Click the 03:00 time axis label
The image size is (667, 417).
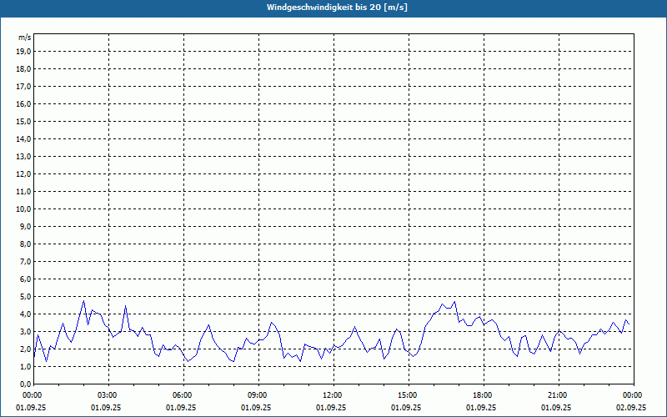pyautogui.click(x=108, y=395)
